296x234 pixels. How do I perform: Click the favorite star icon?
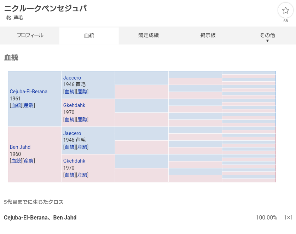(285, 11)
